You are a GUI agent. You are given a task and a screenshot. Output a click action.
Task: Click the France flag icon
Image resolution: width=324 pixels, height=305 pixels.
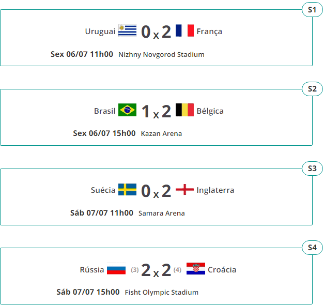point(184,31)
